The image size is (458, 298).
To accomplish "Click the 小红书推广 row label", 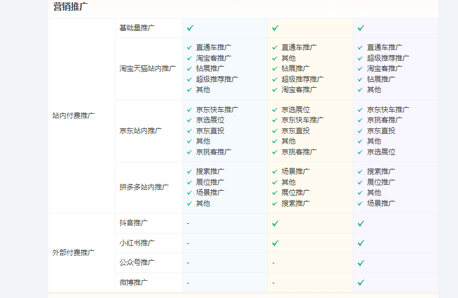I will [x=137, y=243].
